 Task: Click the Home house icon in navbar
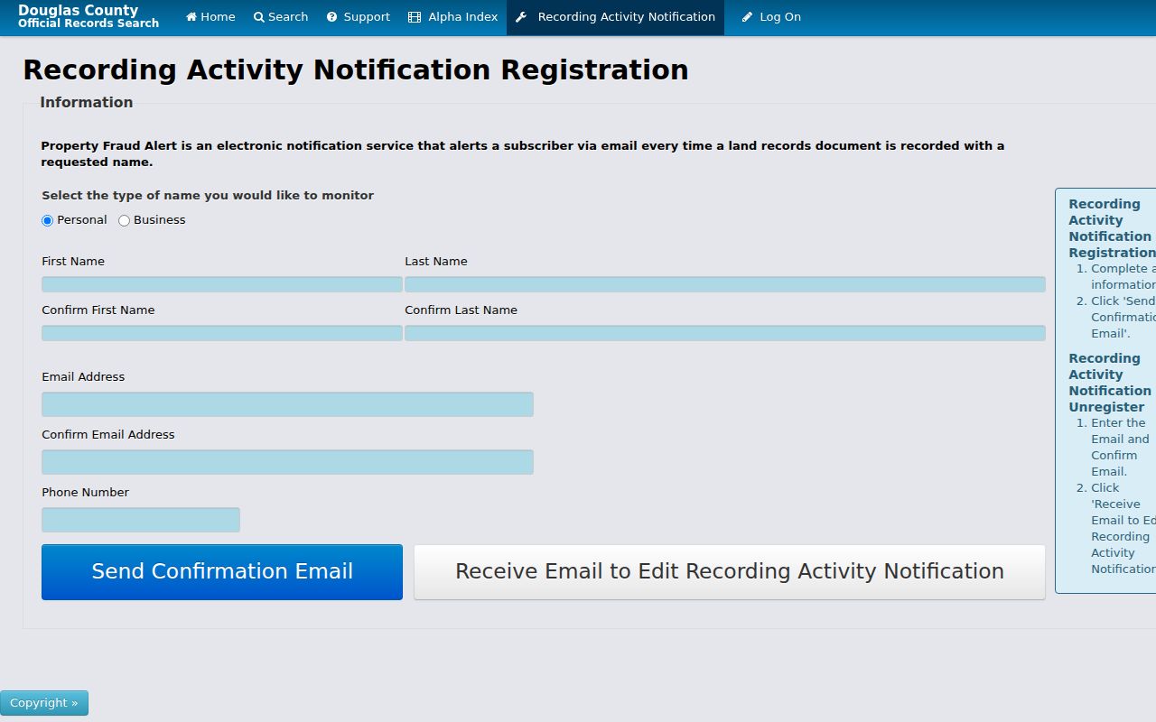coord(191,17)
